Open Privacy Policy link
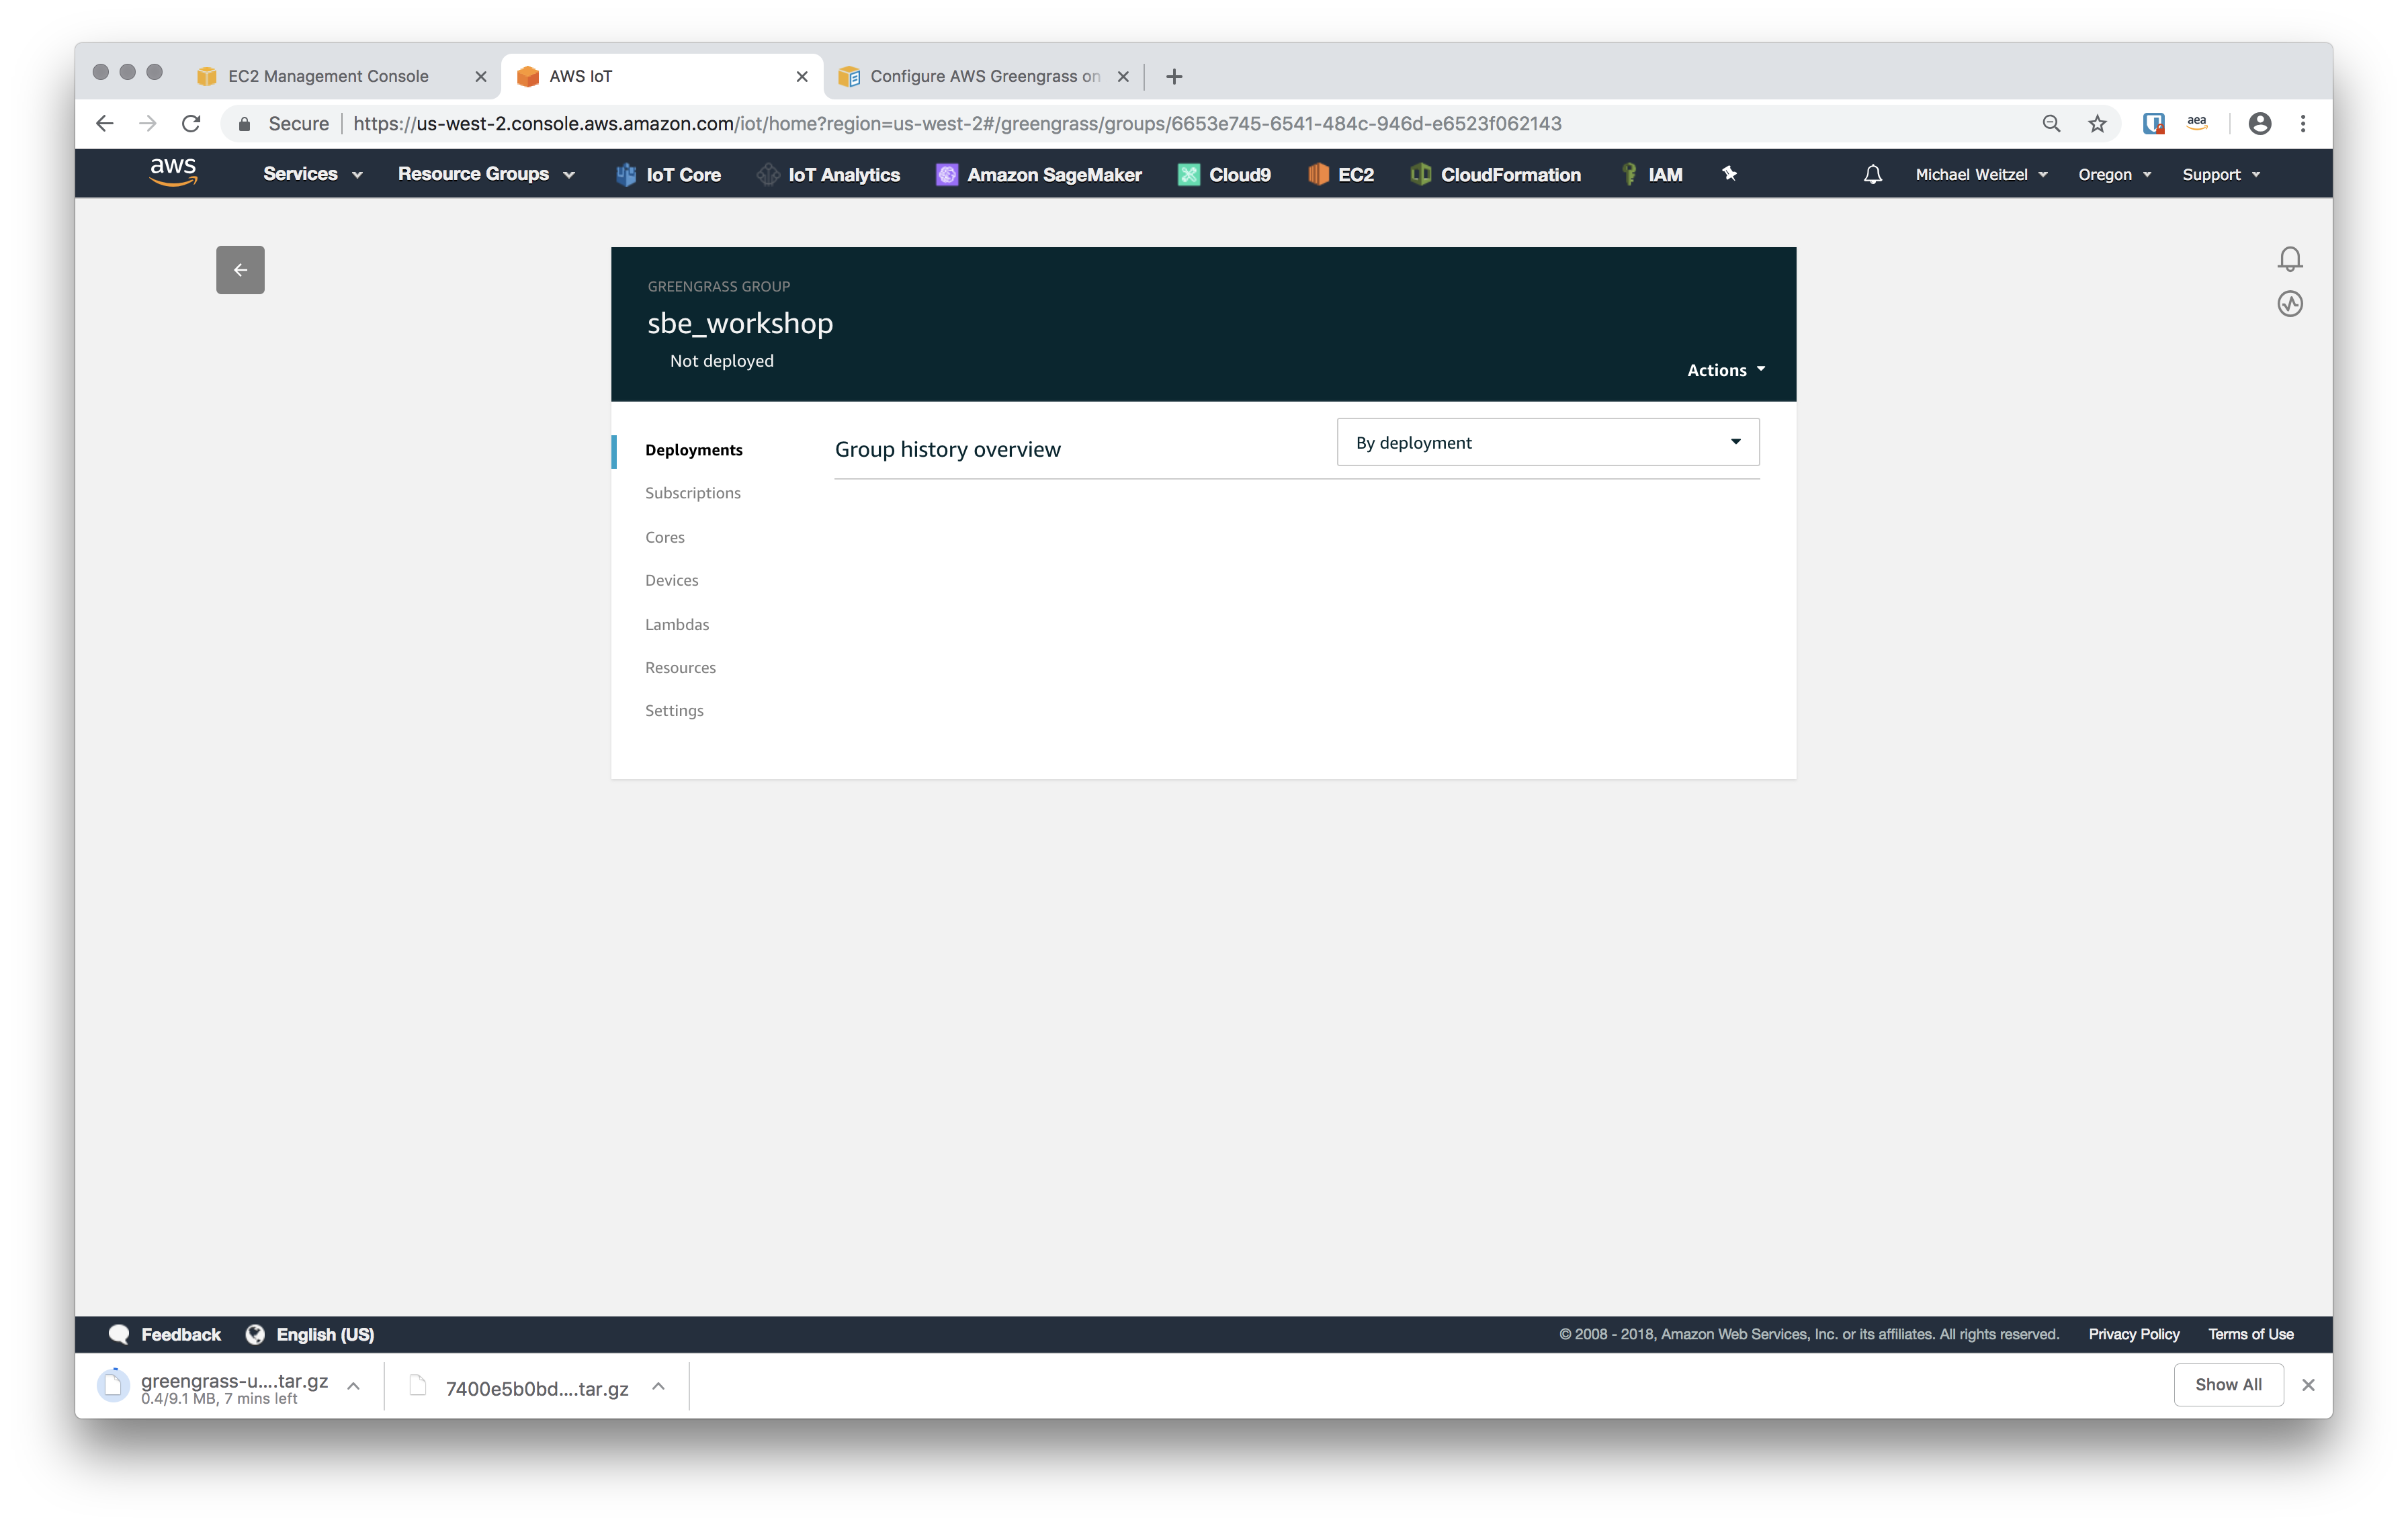This screenshot has width=2408, height=1526. coord(2133,1334)
